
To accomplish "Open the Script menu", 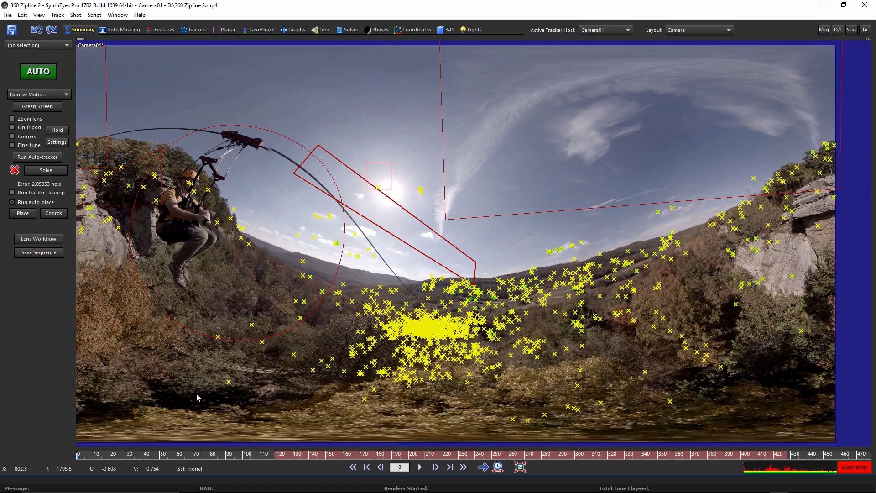I will (x=94, y=15).
